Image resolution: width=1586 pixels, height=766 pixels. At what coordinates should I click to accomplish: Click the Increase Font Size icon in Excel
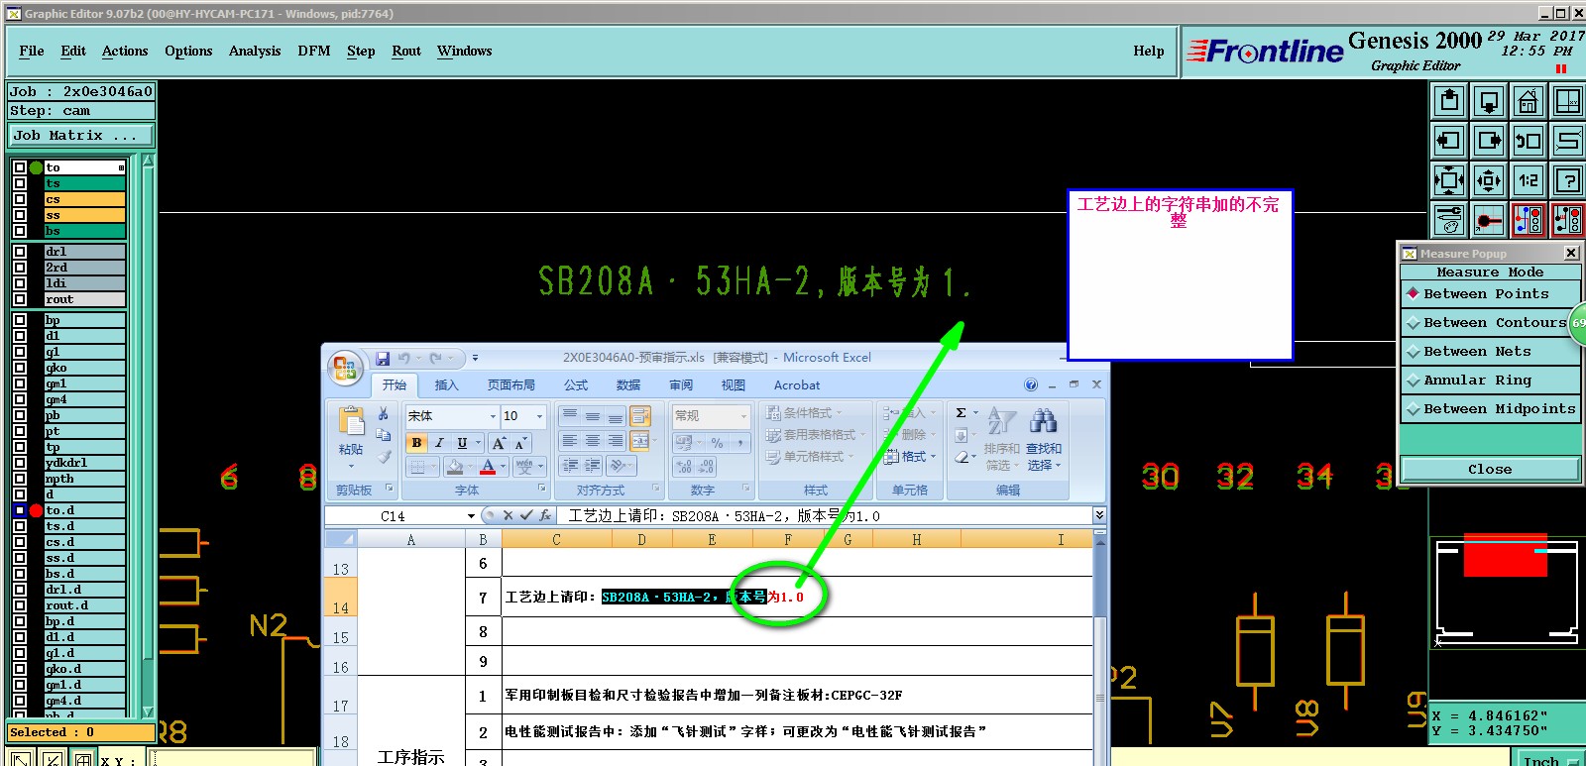point(499,443)
